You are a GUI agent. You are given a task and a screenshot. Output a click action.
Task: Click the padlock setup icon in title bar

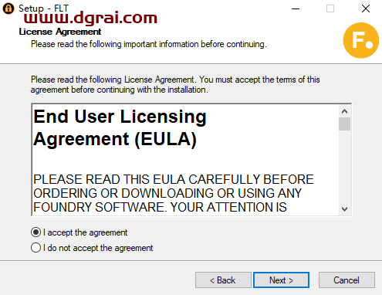[x=8, y=8]
